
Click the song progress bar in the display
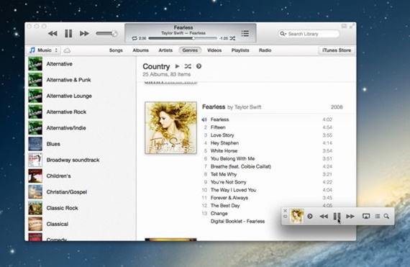pos(183,38)
